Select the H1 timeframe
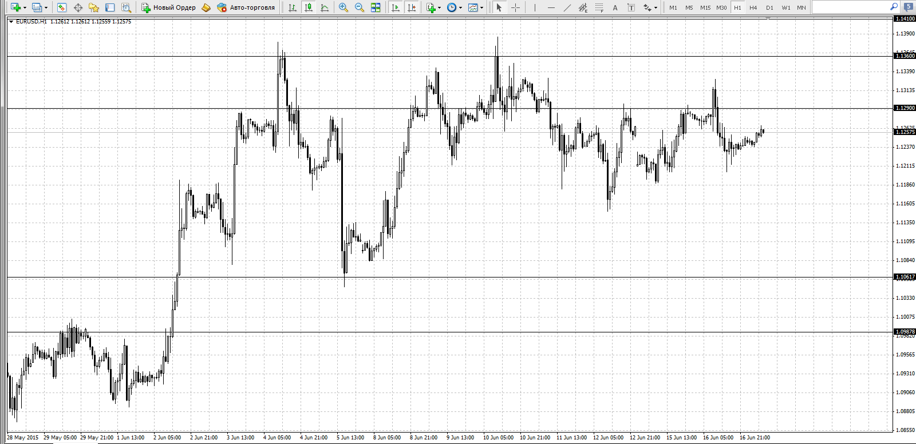 coord(737,7)
